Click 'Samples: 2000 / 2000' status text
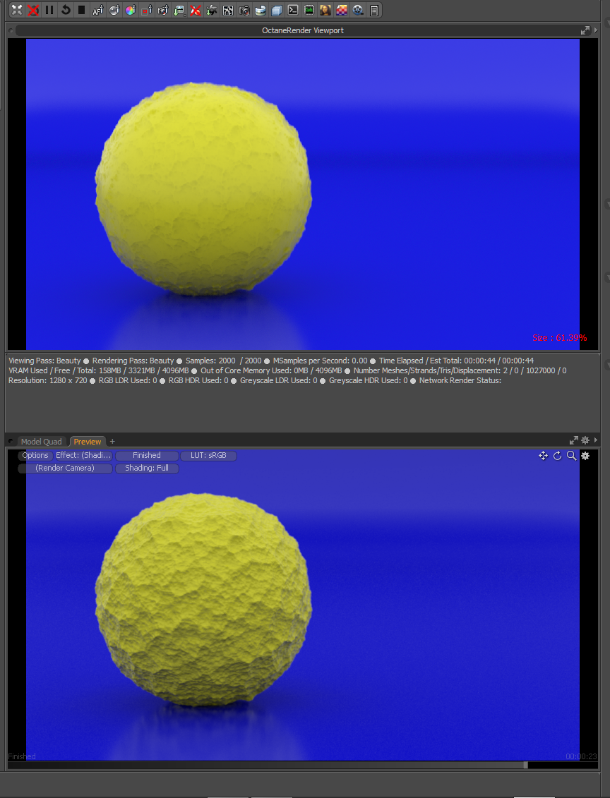The image size is (610, 798). pyautogui.click(x=224, y=361)
